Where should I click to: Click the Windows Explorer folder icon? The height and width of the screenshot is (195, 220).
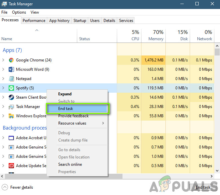click(x=11, y=116)
